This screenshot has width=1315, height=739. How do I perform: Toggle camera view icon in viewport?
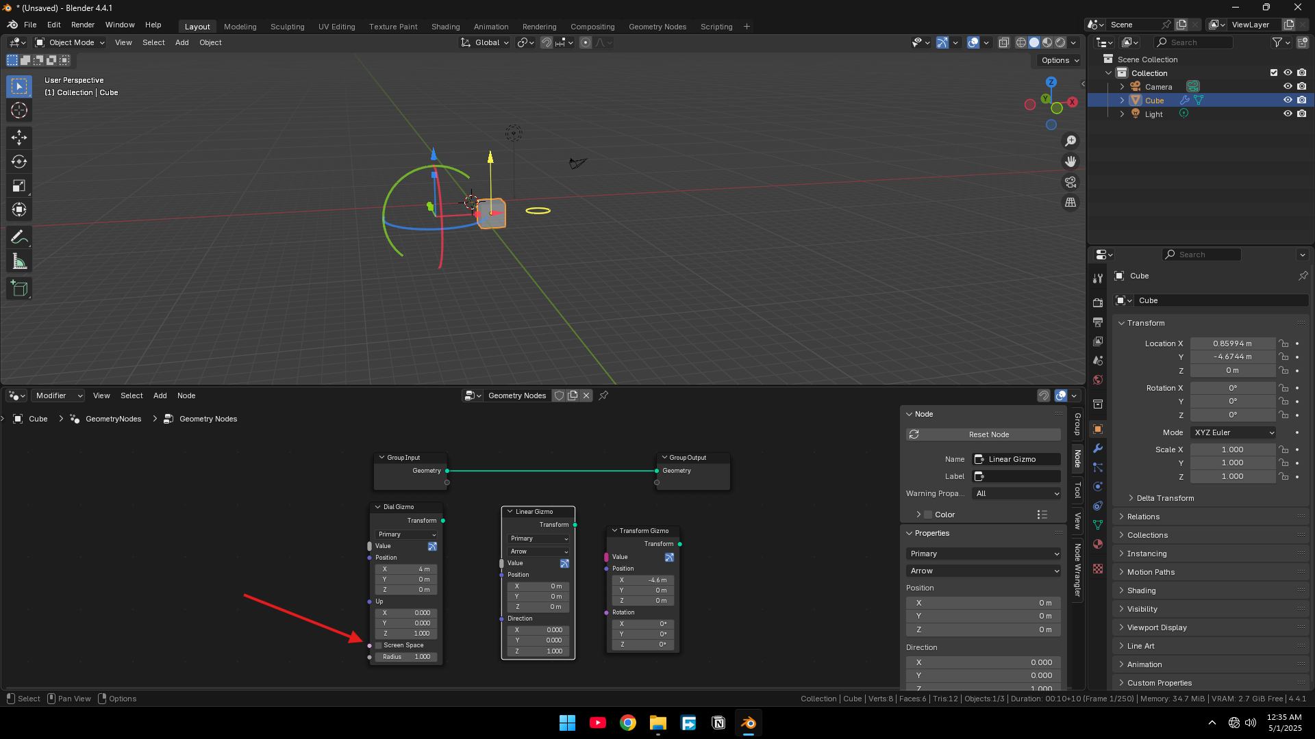pos(1070,182)
